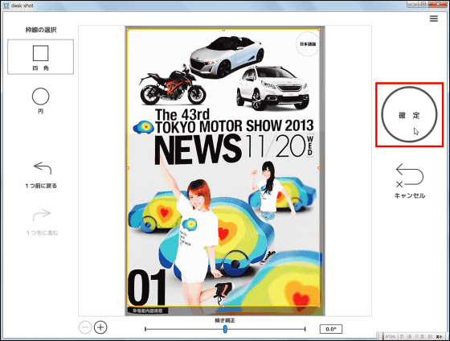Click the 傾き補正 label text
Viewport: 450px width, 341px height.
[x=225, y=320]
